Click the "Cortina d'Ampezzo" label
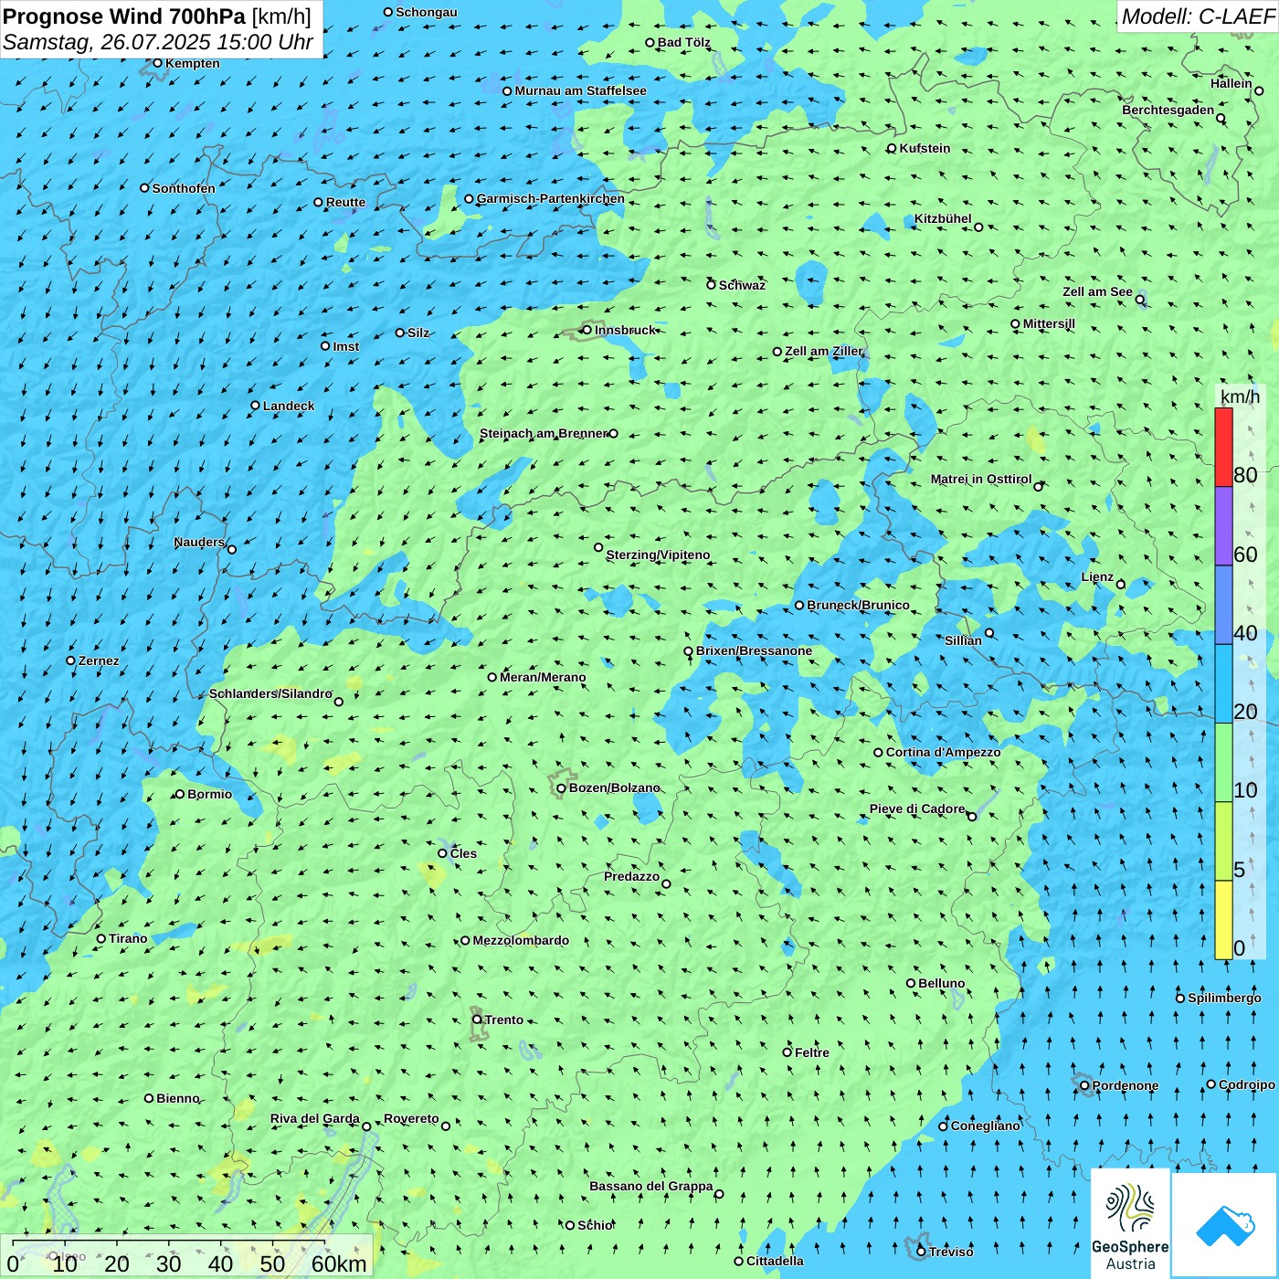 (x=943, y=752)
